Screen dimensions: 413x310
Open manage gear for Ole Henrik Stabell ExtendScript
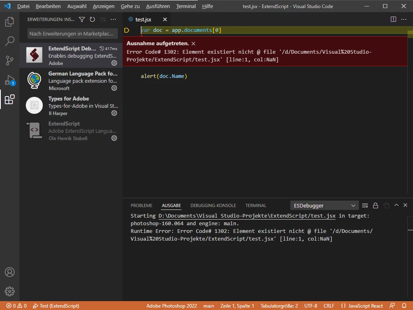pos(114,138)
